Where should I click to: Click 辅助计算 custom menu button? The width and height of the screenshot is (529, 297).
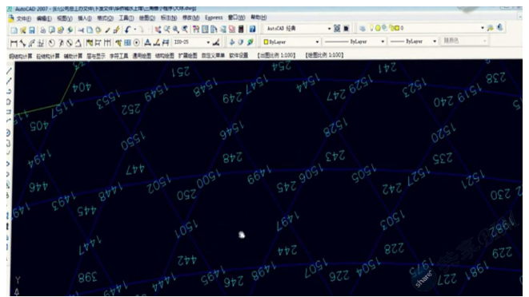[x=73, y=56]
